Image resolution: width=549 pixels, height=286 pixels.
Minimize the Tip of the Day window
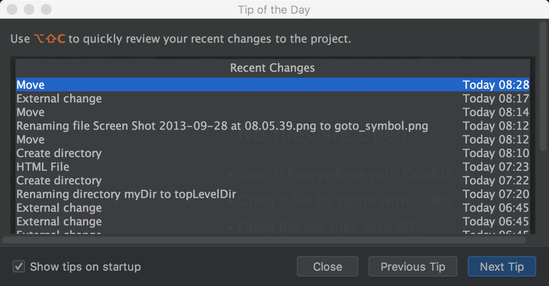pos(29,9)
